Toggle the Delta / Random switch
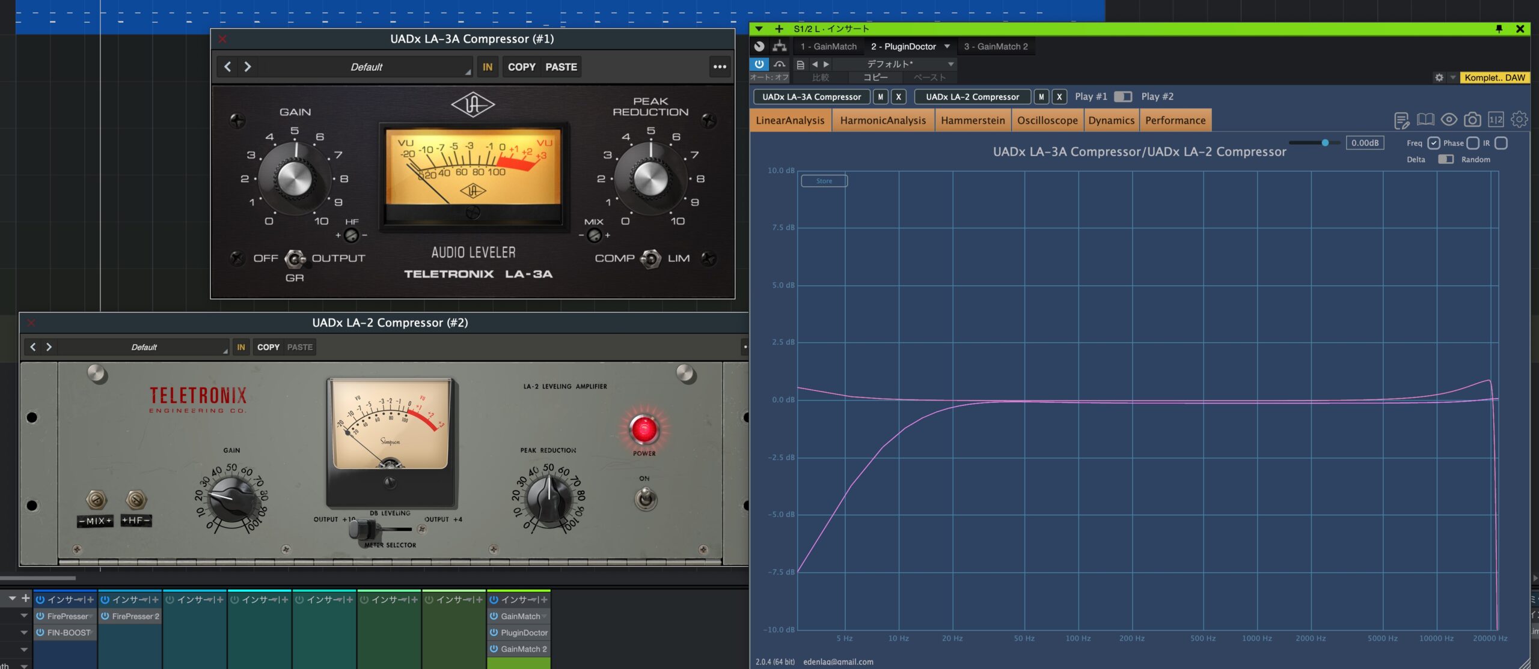This screenshot has height=669, width=1539. click(x=1445, y=159)
